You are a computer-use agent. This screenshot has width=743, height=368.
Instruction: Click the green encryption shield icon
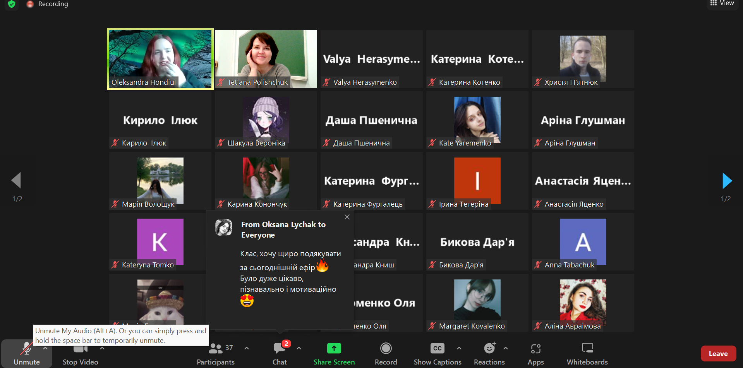tap(12, 4)
